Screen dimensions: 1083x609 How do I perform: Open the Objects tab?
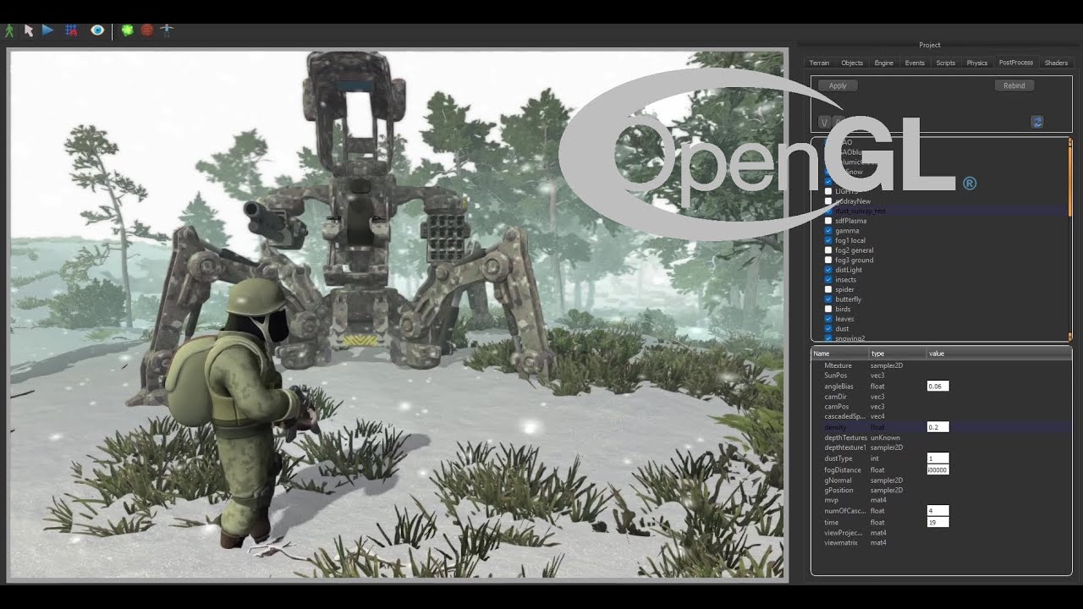click(852, 63)
